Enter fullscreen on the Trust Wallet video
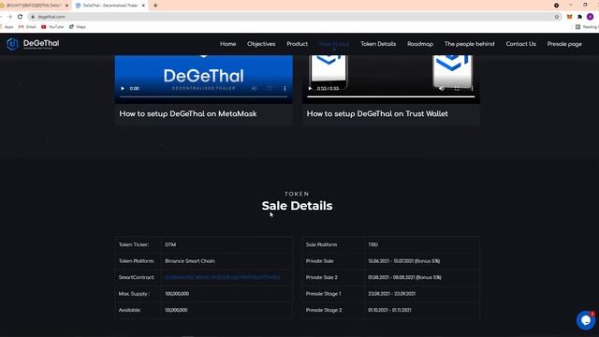 457,88
